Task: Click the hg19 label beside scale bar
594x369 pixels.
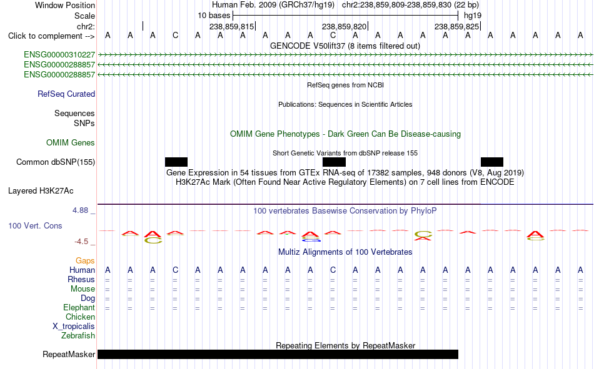Action: (473, 16)
